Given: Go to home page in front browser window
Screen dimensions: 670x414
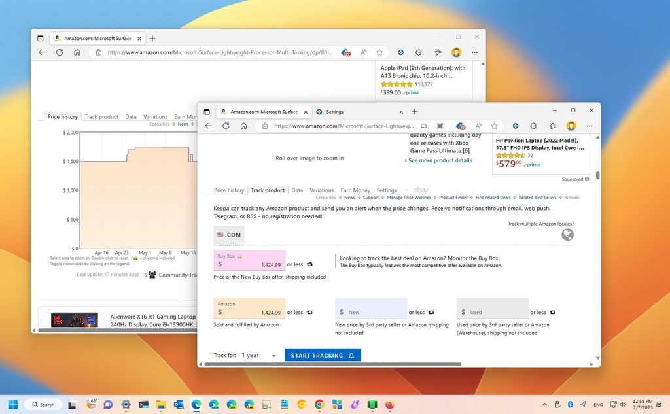Looking at the screenshot, I should click(243, 126).
